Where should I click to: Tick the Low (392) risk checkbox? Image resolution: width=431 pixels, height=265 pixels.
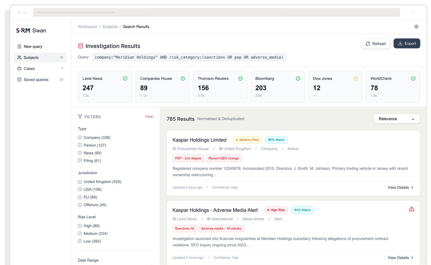(80, 241)
